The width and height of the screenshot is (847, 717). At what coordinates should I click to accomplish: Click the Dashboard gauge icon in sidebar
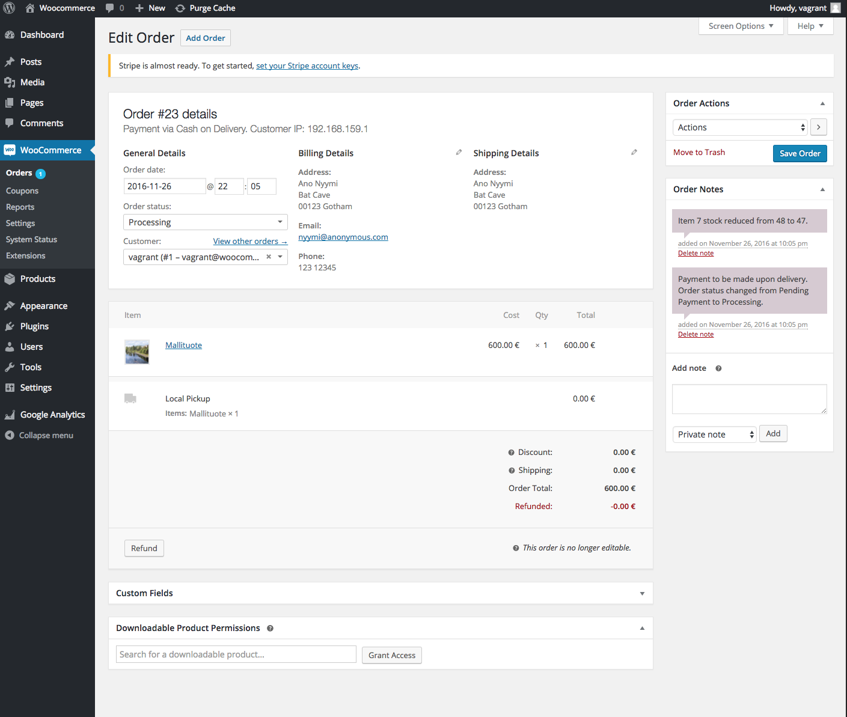(x=10, y=35)
